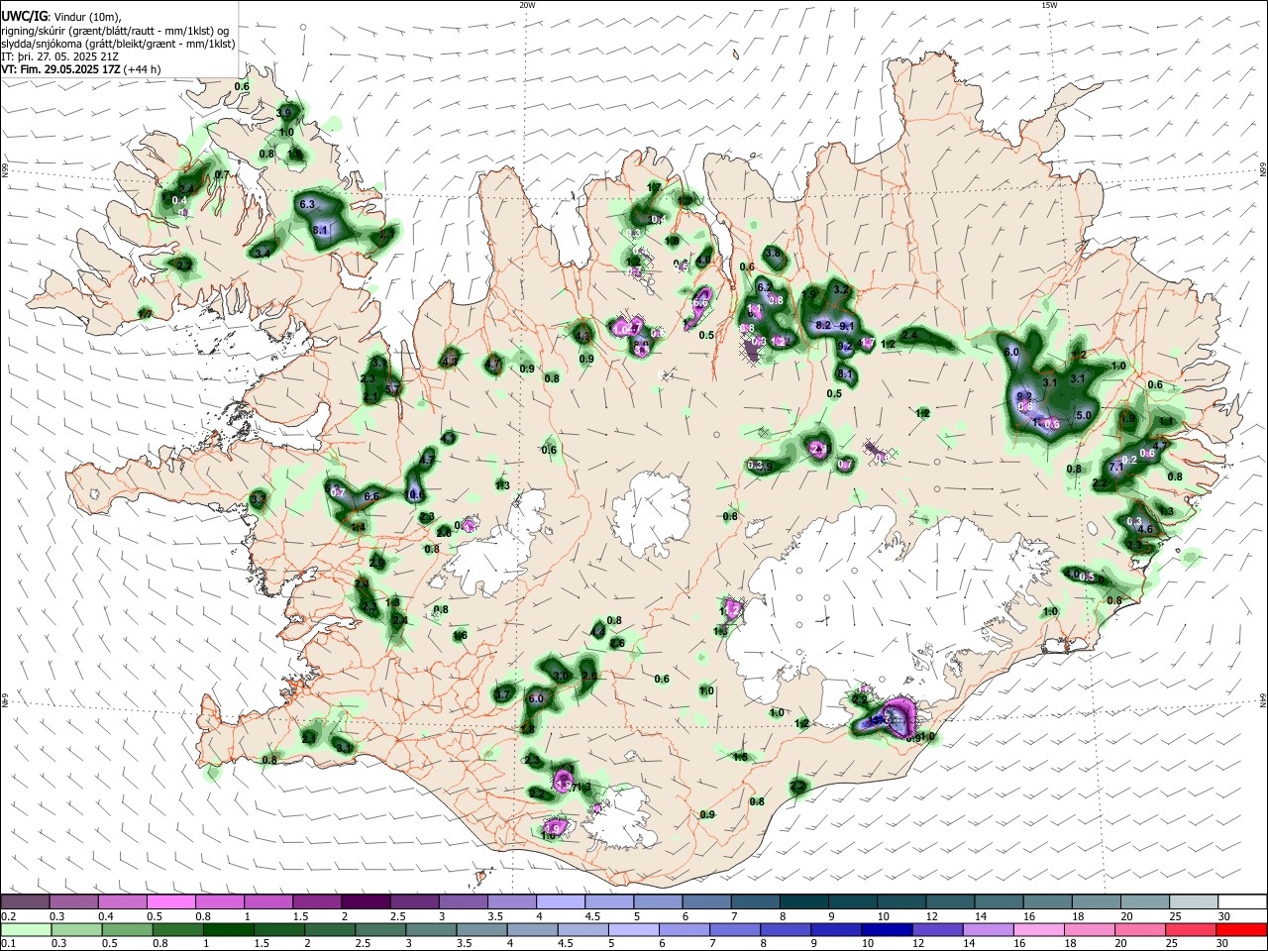Image resolution: width=1268 pixels, height=951 pixels.
Task: Click the '3.8' precipitation value in the north
Action: pyautogui.click(x=773, y=254)
